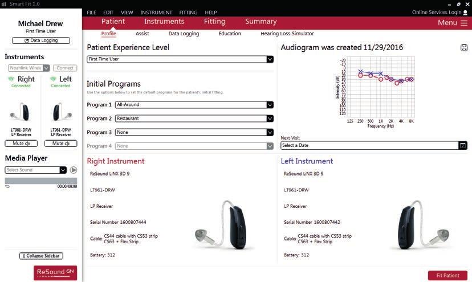Viewport: 472px width, 282px height.
Task: Open the Program 2 Restaurant dropdown
Action: pyautogui.click(x=194, y=118)
